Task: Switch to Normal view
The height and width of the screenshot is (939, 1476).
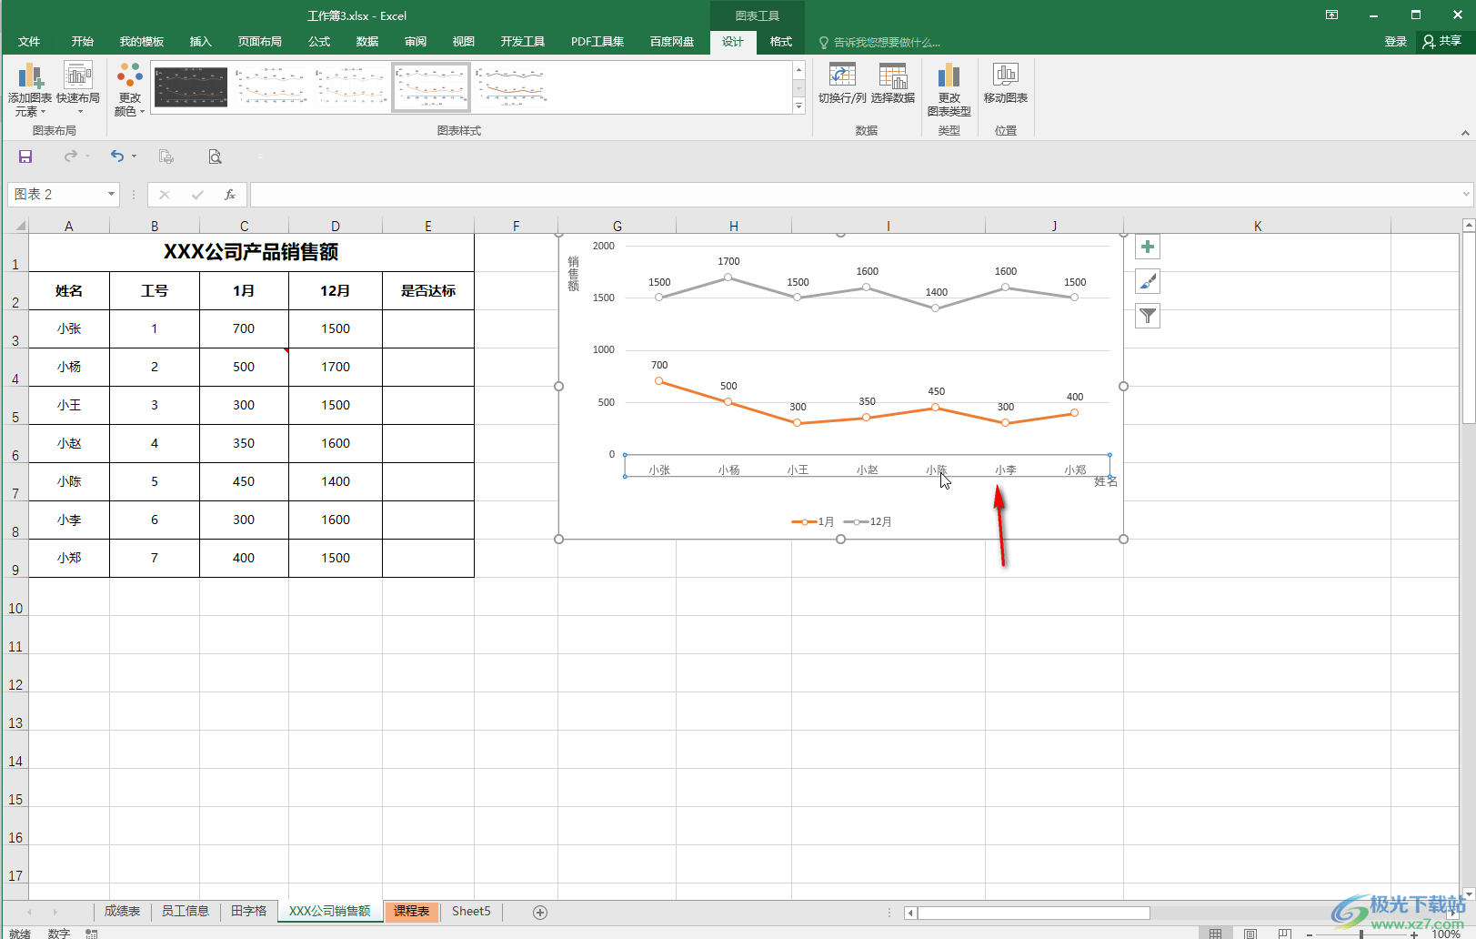Action: pos(1215,933)
